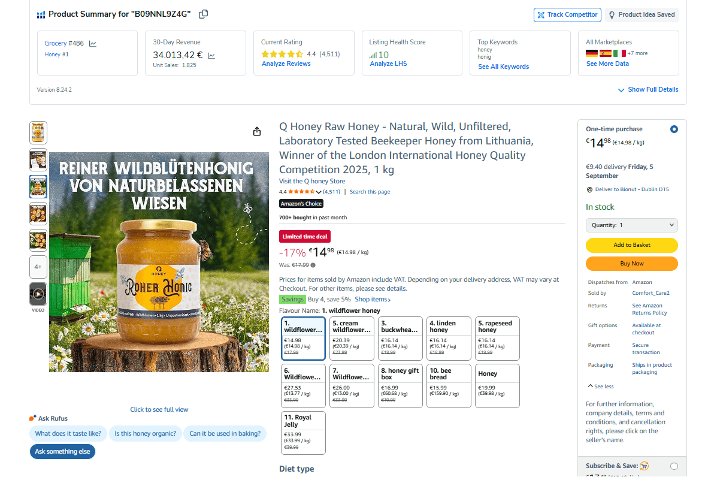The image size is (711, 477).
Task: Open the Grocery category link
Action: 56,44
